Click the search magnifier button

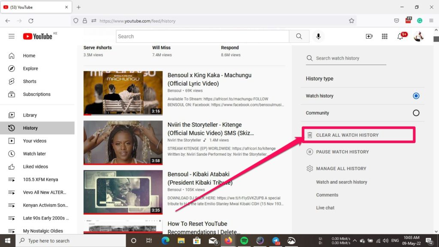coord(299,36)
